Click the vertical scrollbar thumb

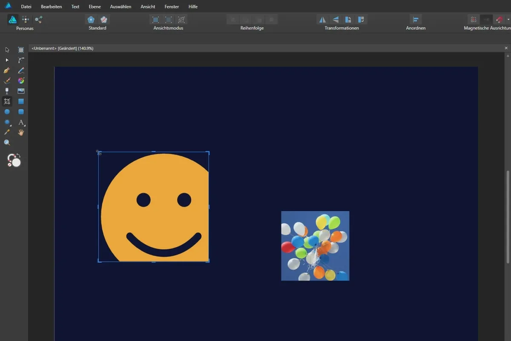[508, 217]
